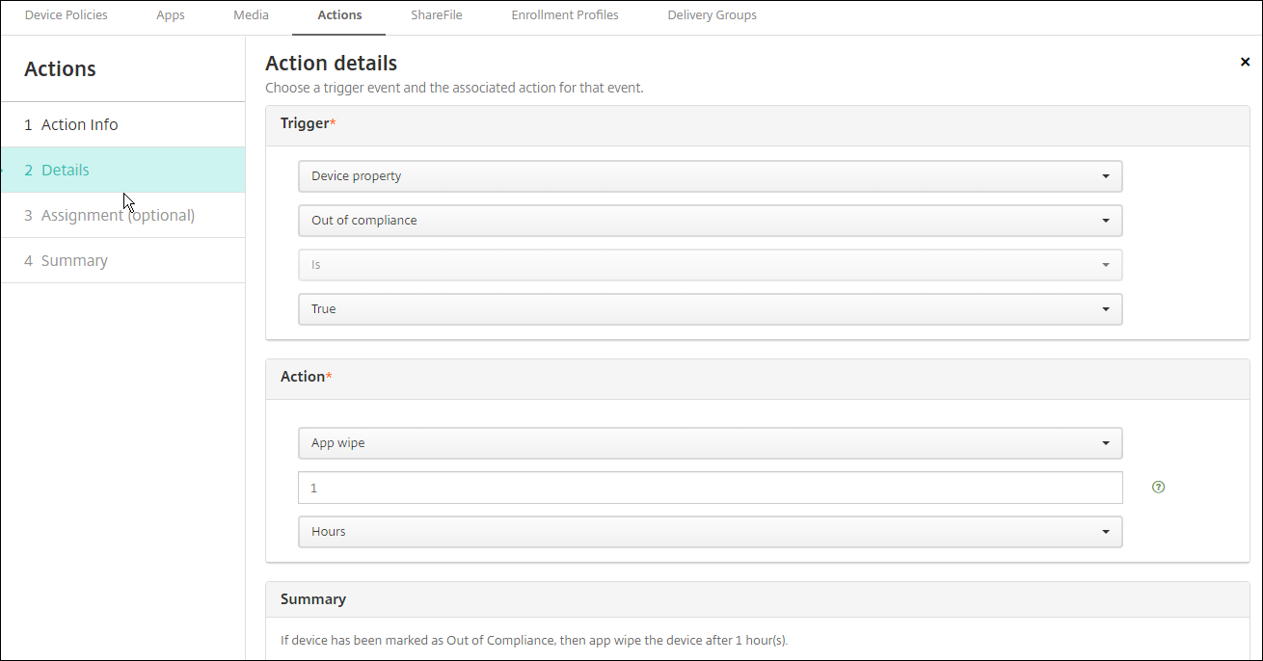1263x661 pixels.
Task: Open the ShareFile tab
Action: point(436,15)
